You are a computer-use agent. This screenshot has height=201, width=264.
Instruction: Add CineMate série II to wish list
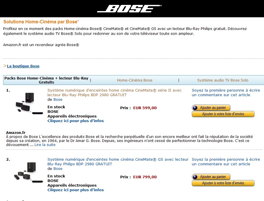pyautogui.click(x=223, y=114)
